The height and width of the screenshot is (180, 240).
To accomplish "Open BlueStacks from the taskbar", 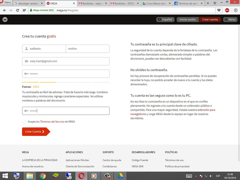I will pos(55,176).
